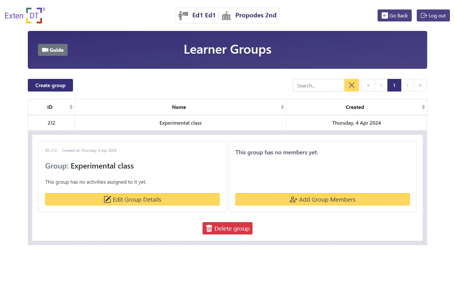Click the school building icon beside Propodes 2nd
The height and width of the screenshot is (284, 455).
(226, 15)
